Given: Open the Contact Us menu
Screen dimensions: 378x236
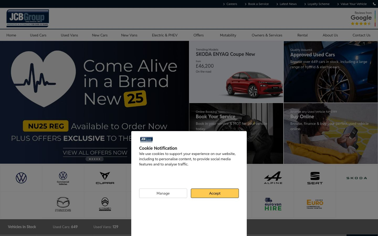Looking at the screenshot, I should [361, 35].
